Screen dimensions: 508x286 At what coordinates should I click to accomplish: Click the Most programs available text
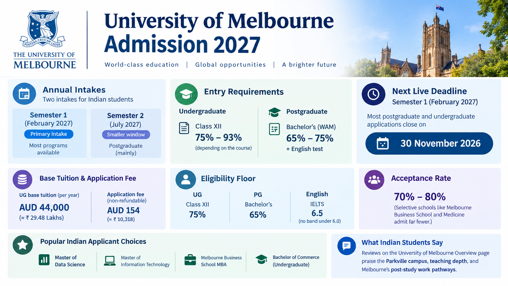point(48,149)
